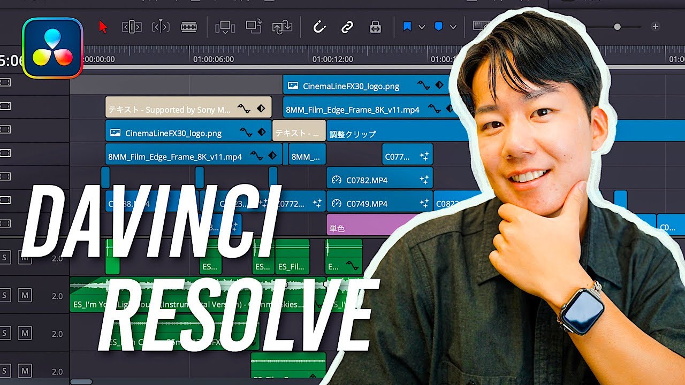Select the green ES_Fil... audio clip
This screenshot has height=385, width=685.
[292, 257]
